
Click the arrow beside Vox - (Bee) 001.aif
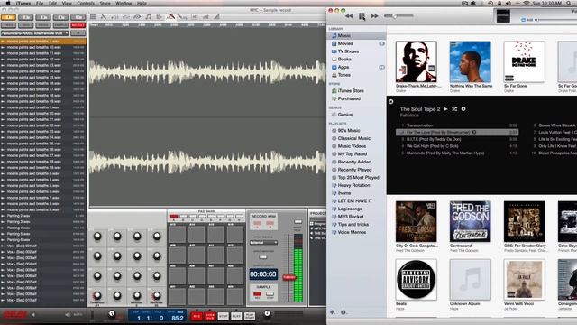coord(3,246)
